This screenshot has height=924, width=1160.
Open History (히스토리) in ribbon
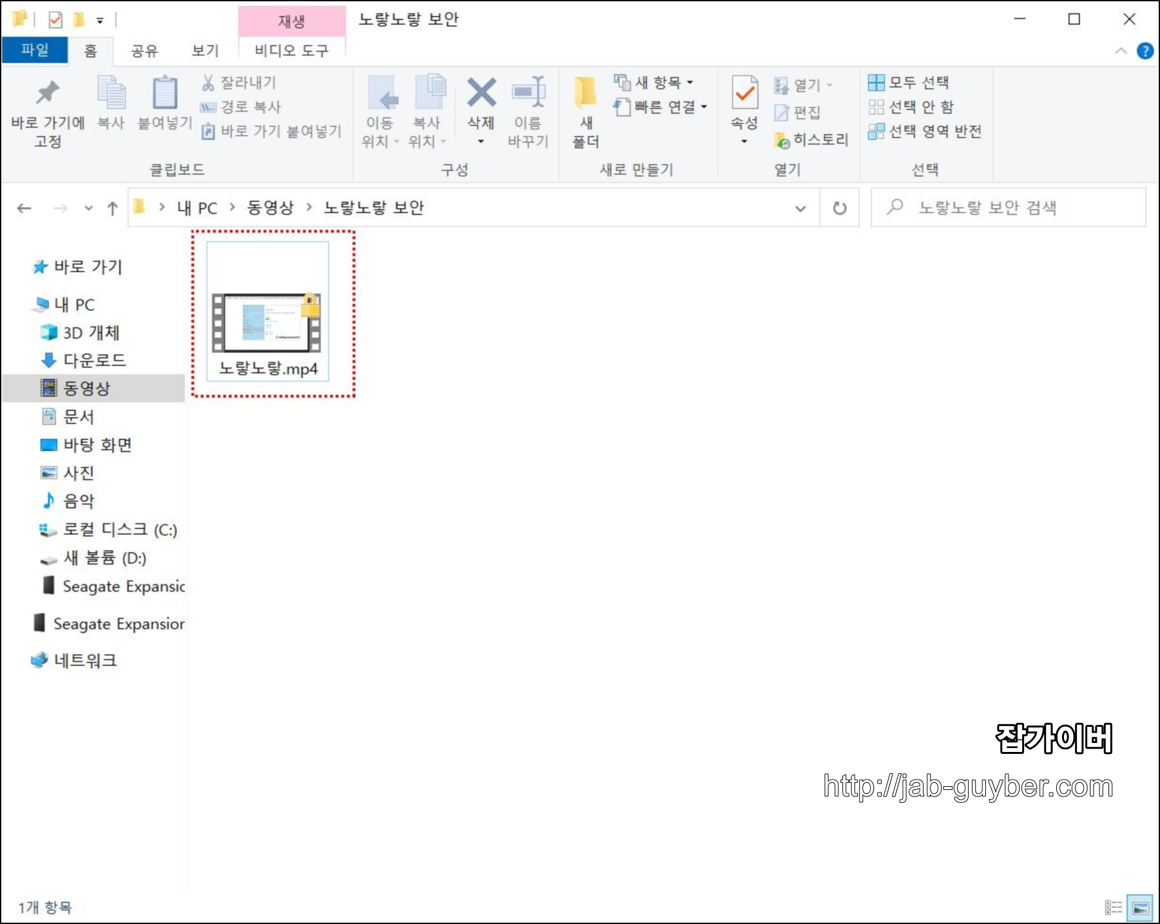[811, 140]
